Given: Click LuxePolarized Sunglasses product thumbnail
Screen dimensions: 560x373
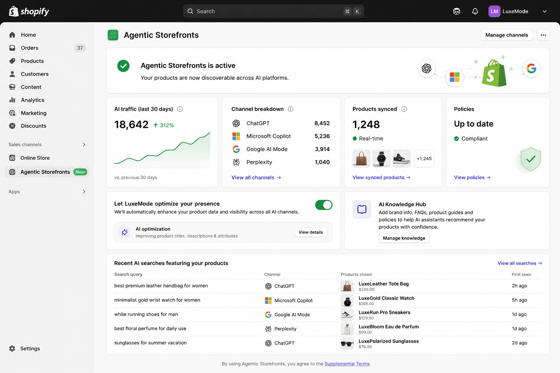Looking at the screenshot, I should (347, 343).
